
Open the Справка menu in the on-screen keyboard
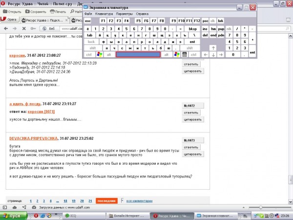pyautogui.click(x=142, y=14)
